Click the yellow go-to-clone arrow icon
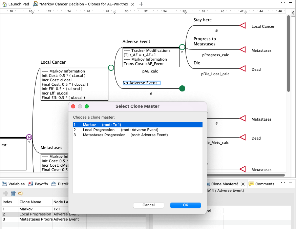The width and height of the screenshot is (297, 229). point(21,193)
